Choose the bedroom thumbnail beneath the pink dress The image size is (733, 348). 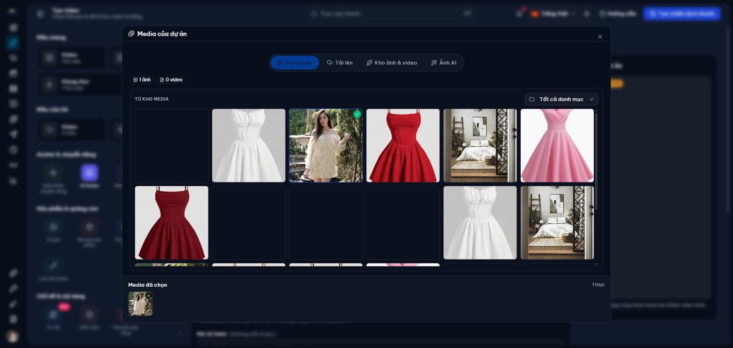click(557, 223)
